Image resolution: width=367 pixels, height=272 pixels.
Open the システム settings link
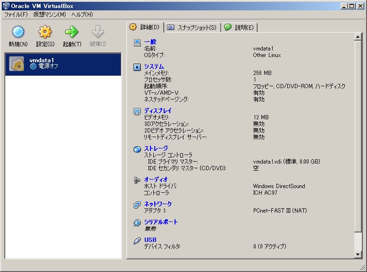tap(154, 66)
